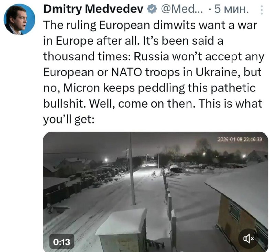Viewport: 275px width, 252px height.
Task: Expand tweet actions via the vertical ellipsis
Action: pyautogui.click(x=262, y=10)
